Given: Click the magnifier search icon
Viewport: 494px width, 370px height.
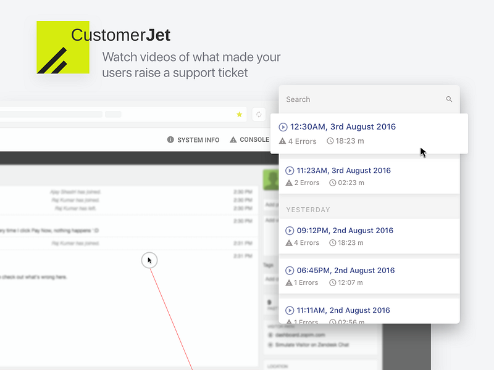Looking at the screenshot, I should (x=449, y=99).
